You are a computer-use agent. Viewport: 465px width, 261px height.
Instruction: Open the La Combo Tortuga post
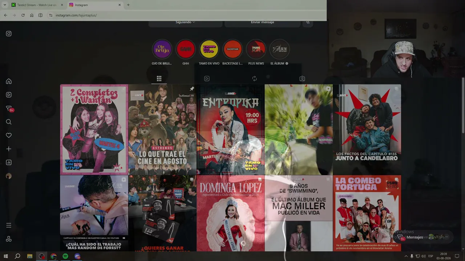[x=367, y=214]
